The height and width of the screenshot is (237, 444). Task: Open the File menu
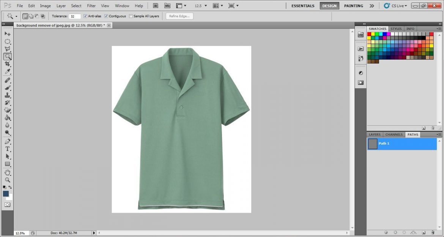(x=20, y=6)
